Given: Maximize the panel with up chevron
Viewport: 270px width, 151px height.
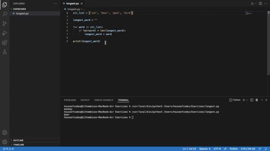Looking at the screenshot, I should pyautogui.click(x=262, y=100).
